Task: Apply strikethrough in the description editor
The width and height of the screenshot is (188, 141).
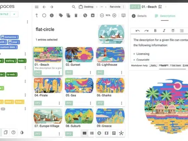Action: (x=173, y=31)
